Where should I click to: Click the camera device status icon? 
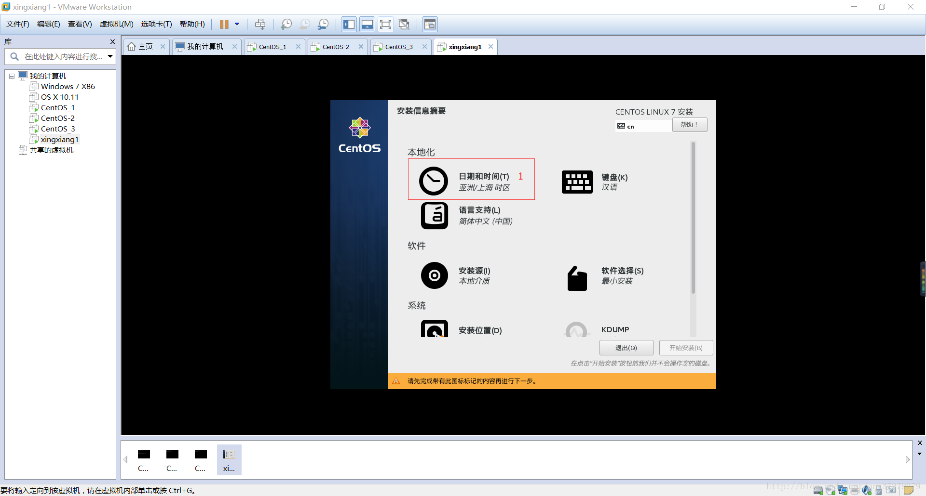[891, 490]
